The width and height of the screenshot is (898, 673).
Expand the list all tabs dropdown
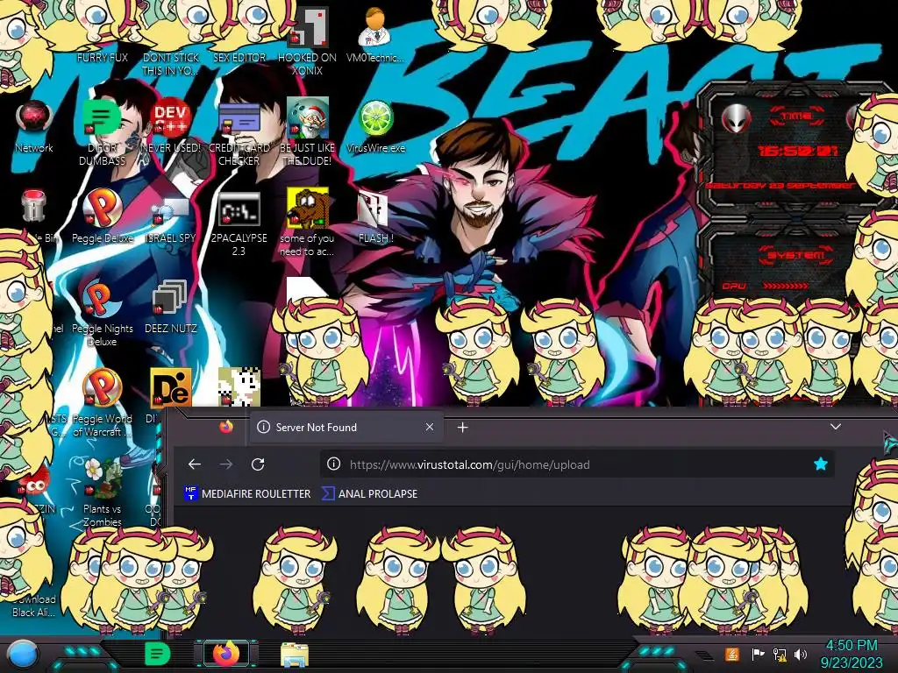point(836,427)
